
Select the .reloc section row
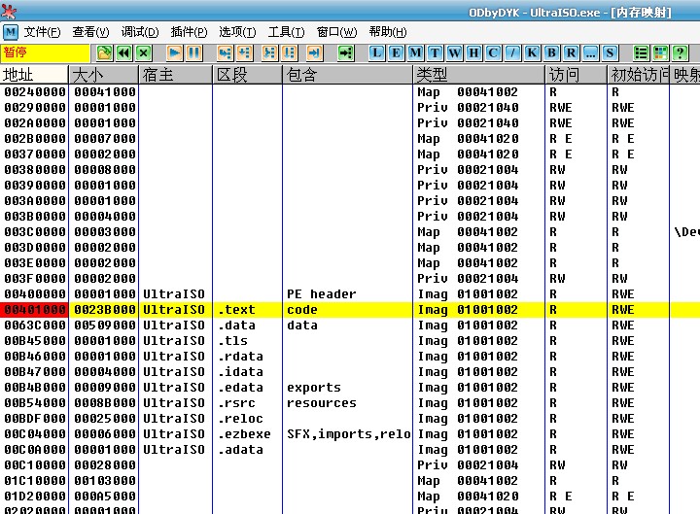(350, 419)
